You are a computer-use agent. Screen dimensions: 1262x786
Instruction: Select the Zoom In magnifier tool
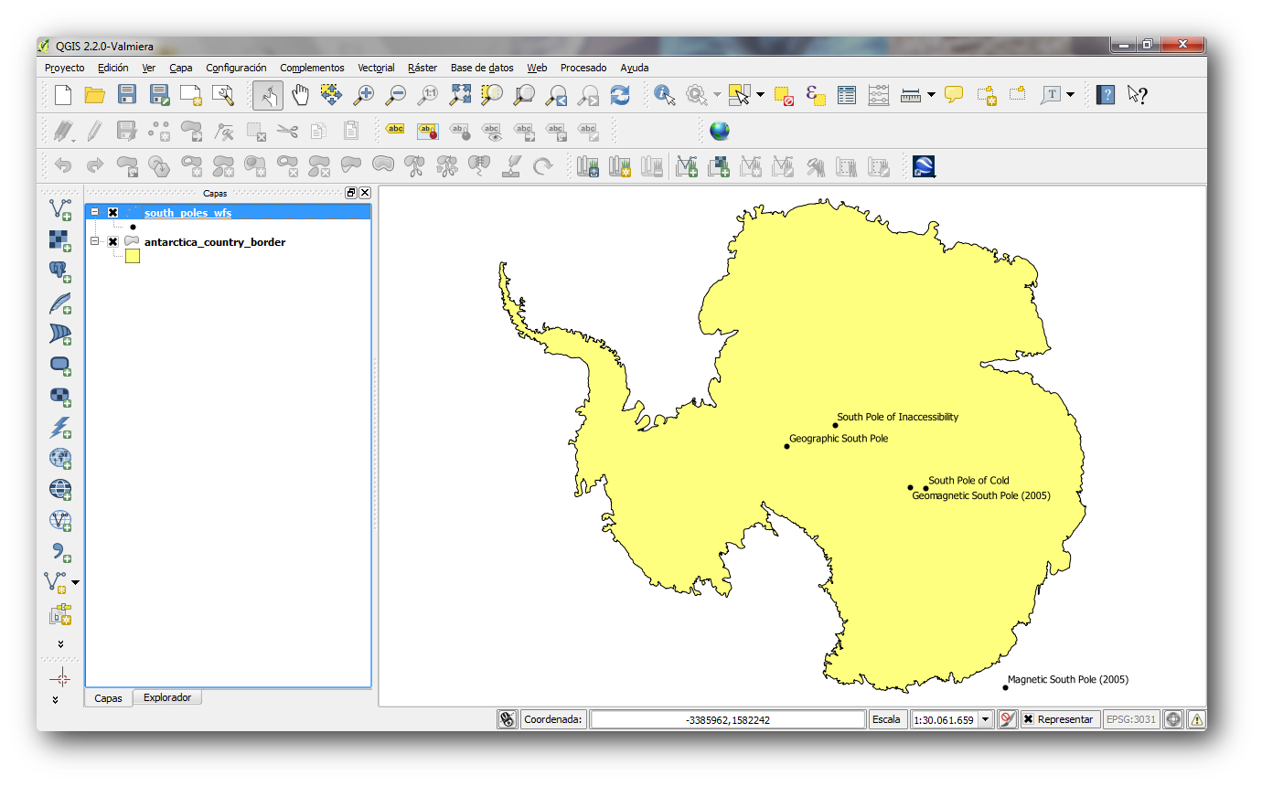tap(364, 94)
